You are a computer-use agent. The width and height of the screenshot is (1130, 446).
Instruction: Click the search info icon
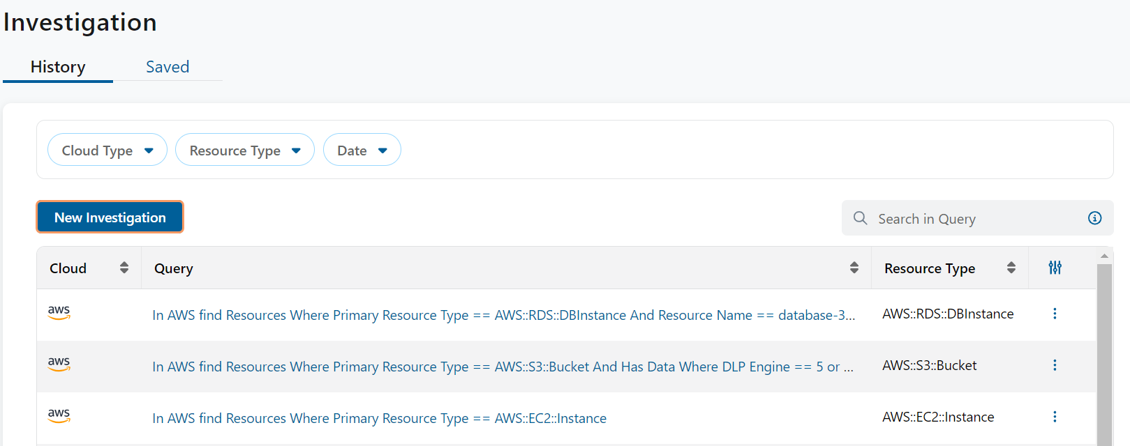1094,218
